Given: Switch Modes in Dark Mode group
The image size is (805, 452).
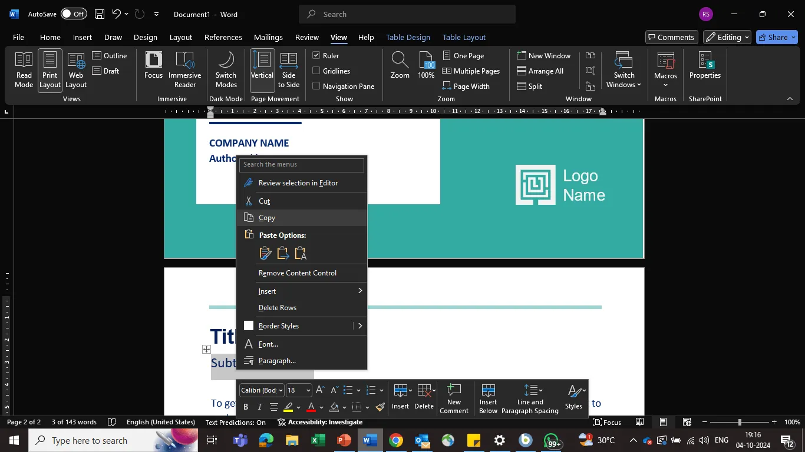Looking at the screenshot, I should click(226, 70).
